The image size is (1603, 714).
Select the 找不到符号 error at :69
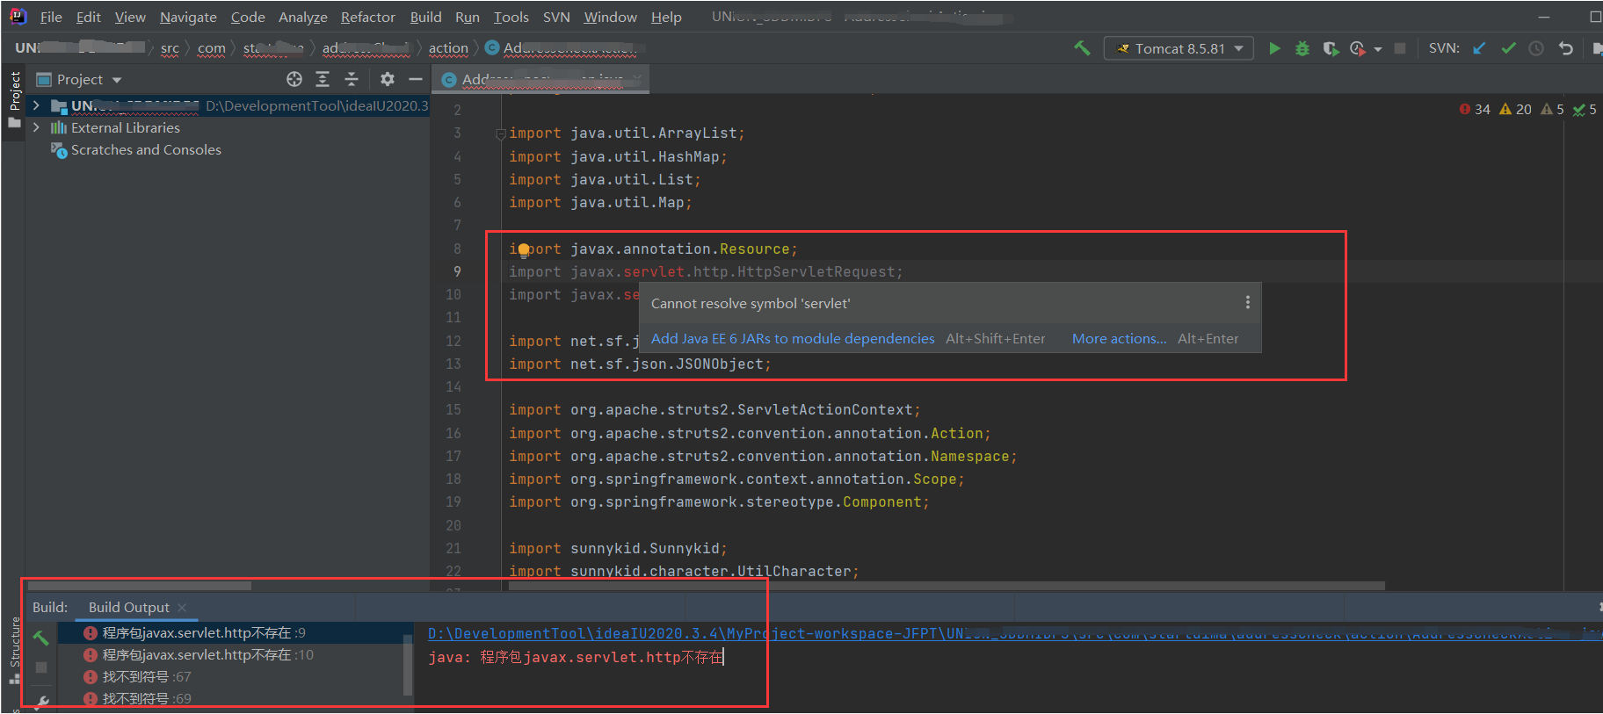point(230,698)
